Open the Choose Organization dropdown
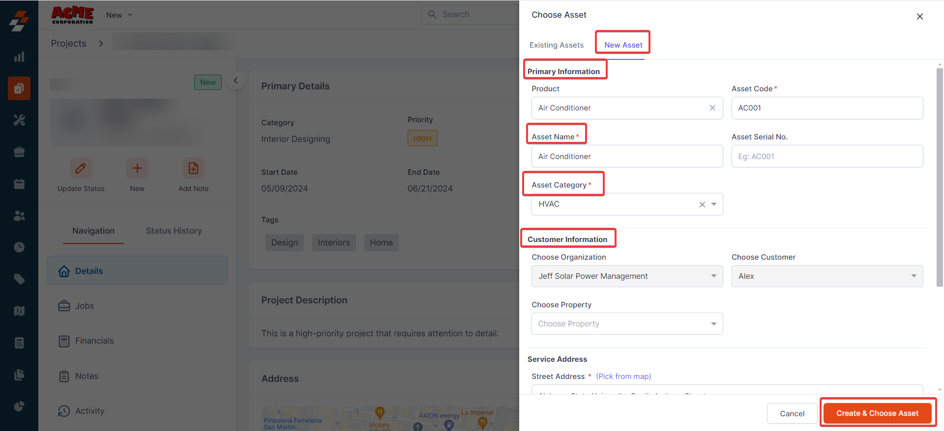Viewport: 944px width, 431px height. click(627, 276)
